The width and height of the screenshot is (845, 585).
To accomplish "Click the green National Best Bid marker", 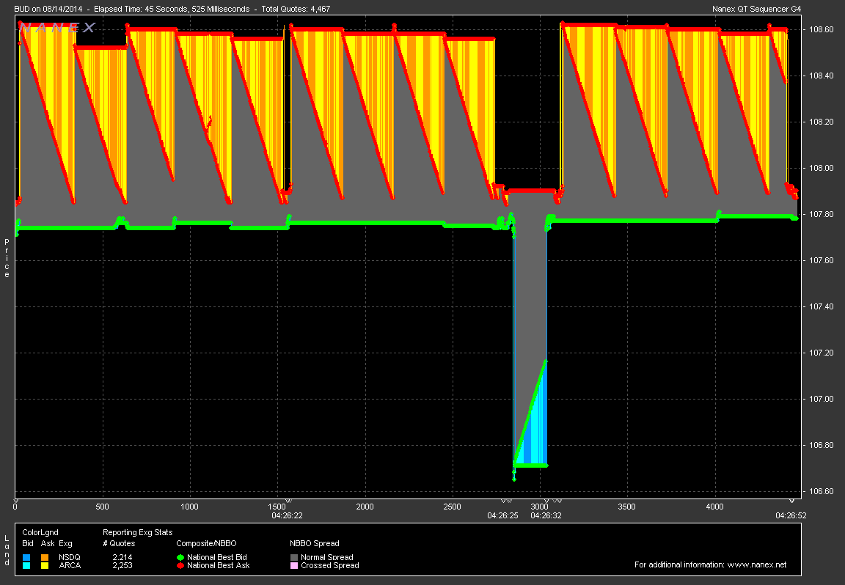I will coord(180,558).
